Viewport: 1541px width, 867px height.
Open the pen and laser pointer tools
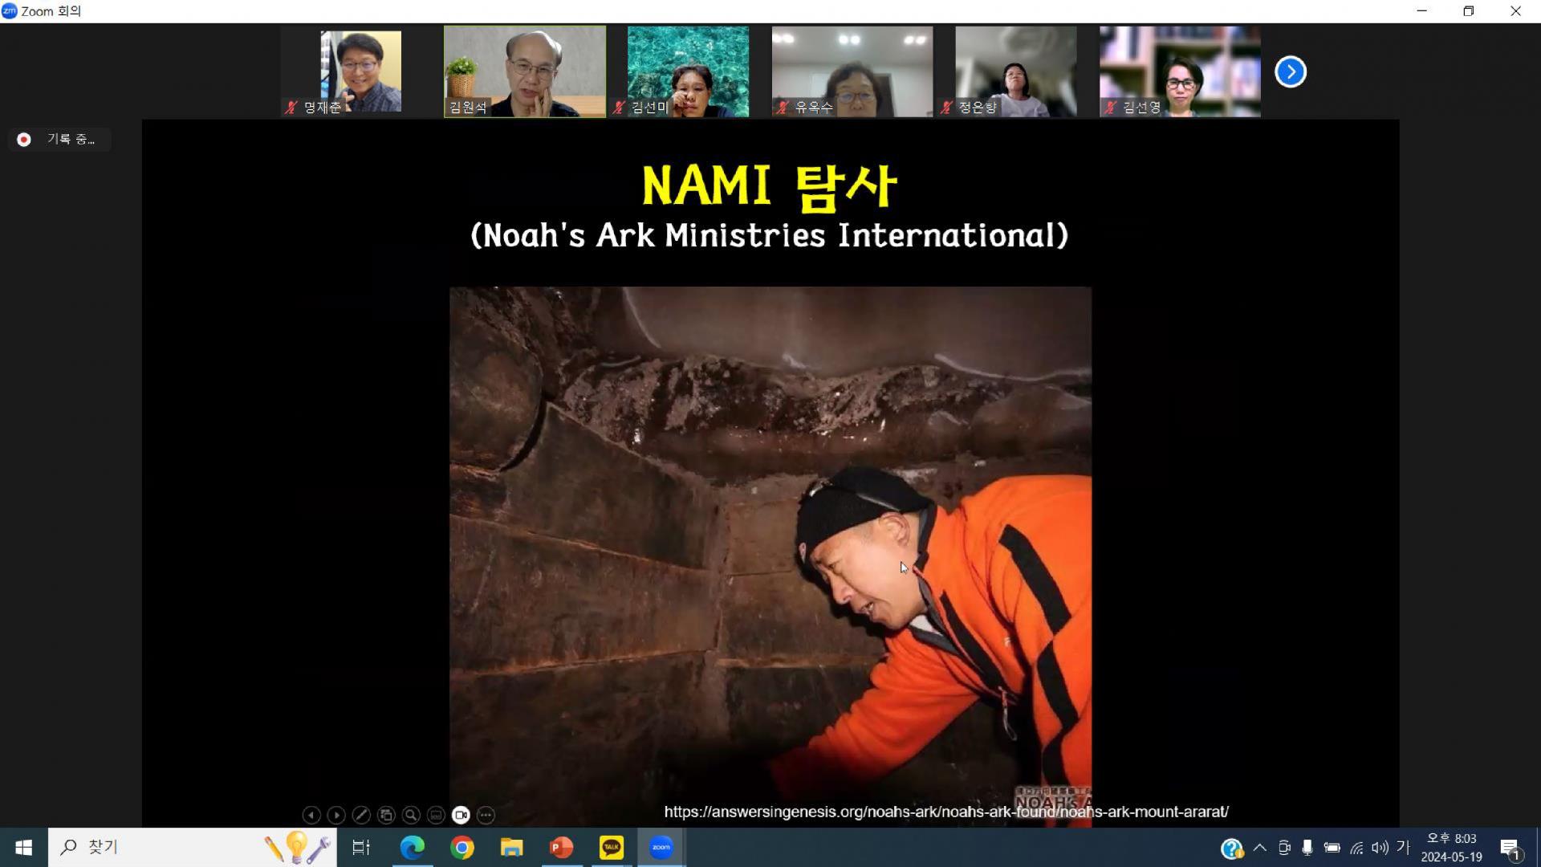click(x=361, y=815)
